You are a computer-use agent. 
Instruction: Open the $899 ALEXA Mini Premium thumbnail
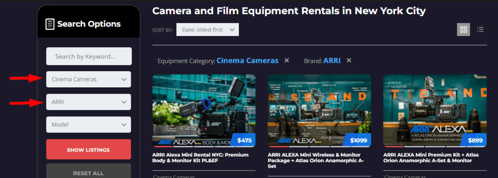point(435,111)
